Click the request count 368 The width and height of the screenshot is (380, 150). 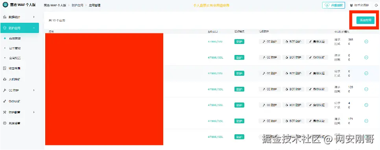[x=350, y=39]
